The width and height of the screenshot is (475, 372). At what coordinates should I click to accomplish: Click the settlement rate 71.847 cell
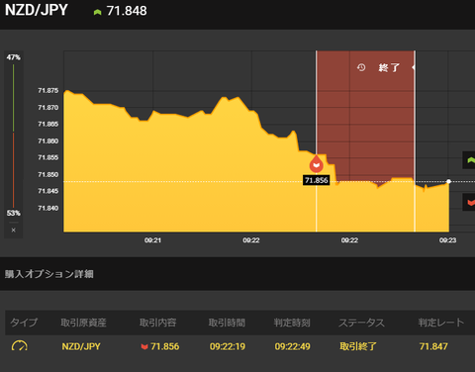433,346
